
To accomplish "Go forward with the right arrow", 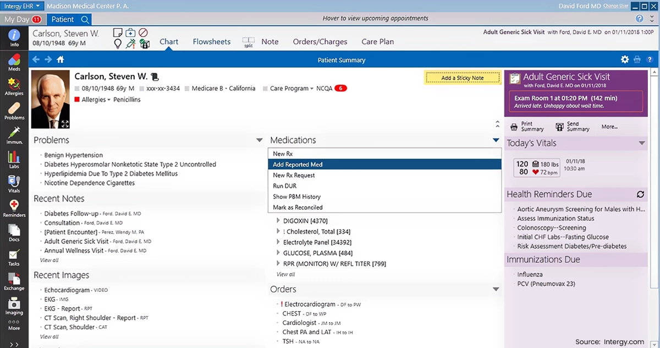I will click(48, 59).
